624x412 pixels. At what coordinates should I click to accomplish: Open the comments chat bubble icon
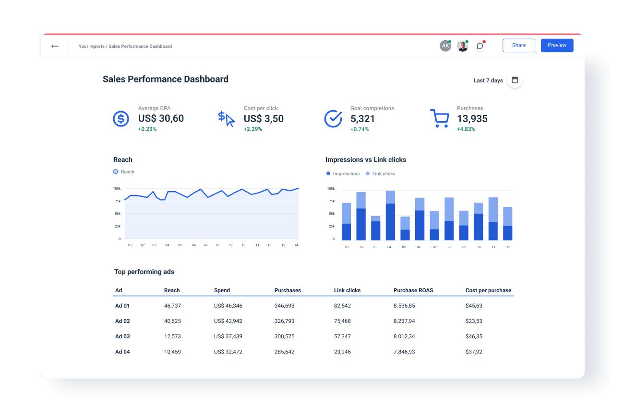(480, 46)
